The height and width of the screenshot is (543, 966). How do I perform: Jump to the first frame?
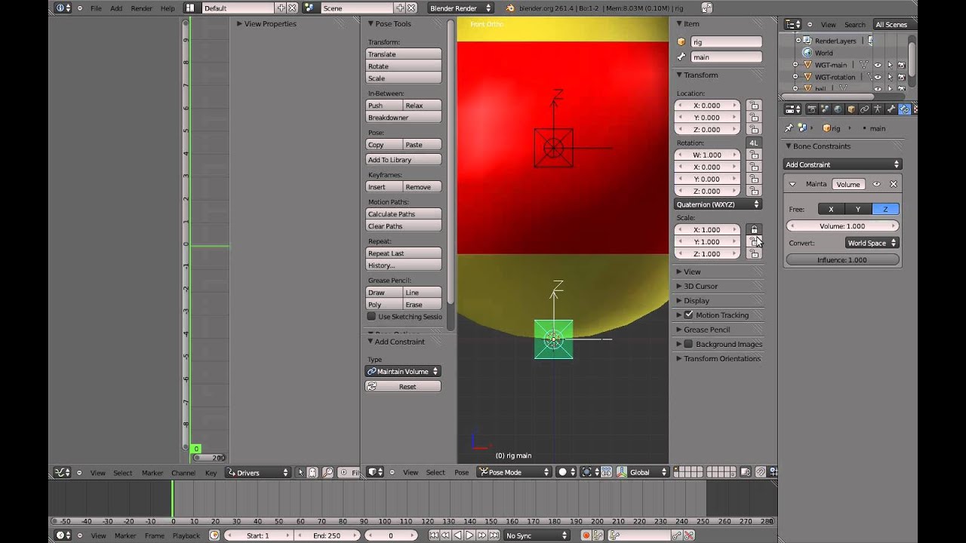(434, 535)
